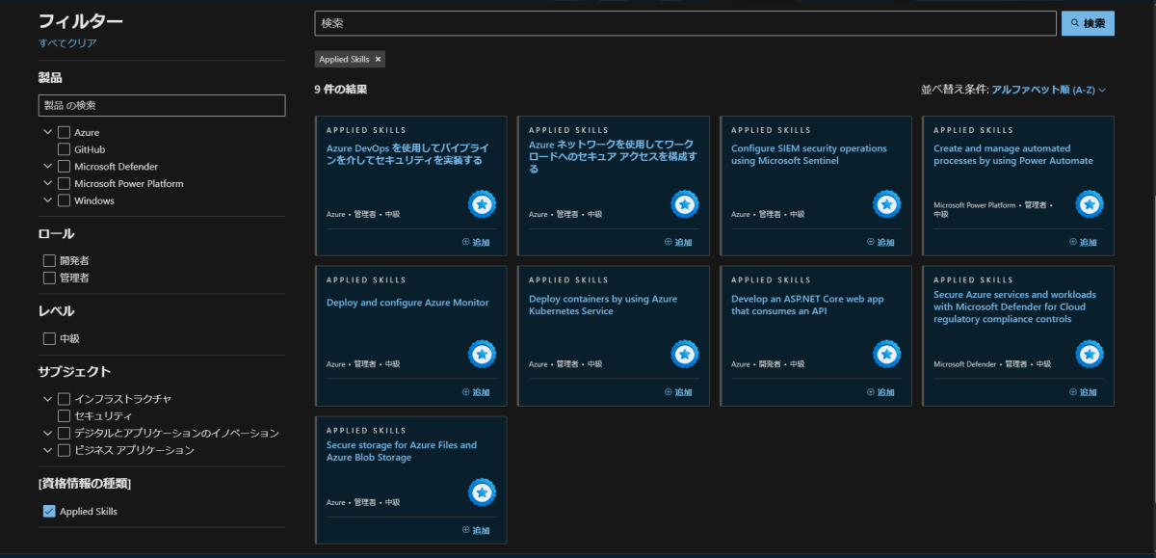Check the インフラストラクチャ subject checkbox
The height and width of the screenshot is (558, 1156).
(x=65, y=399)
